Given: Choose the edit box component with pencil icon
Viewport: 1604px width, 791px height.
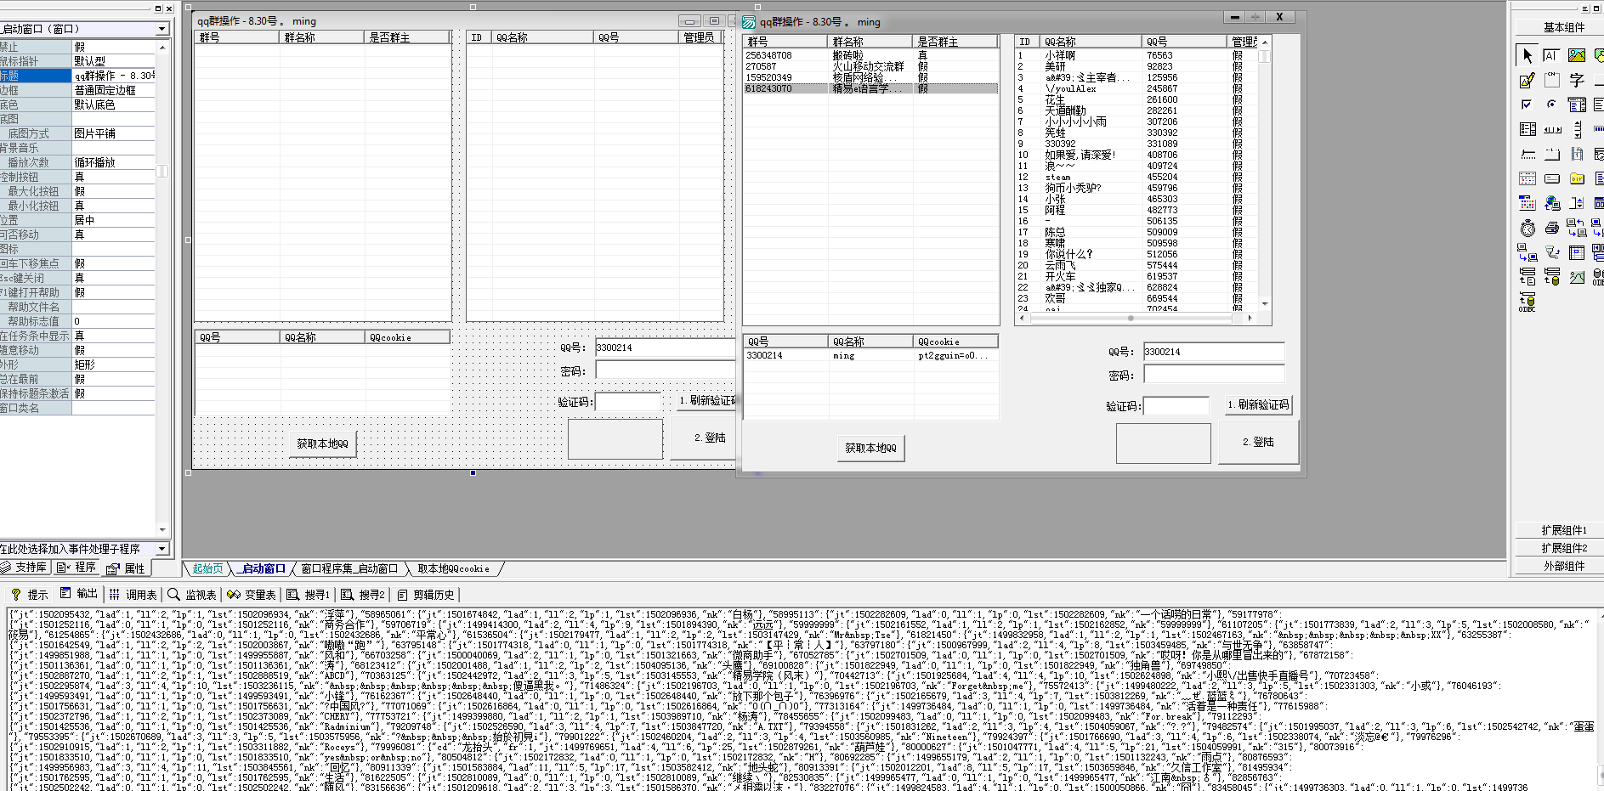Looking at the screenshot, I should point(1527,81).
